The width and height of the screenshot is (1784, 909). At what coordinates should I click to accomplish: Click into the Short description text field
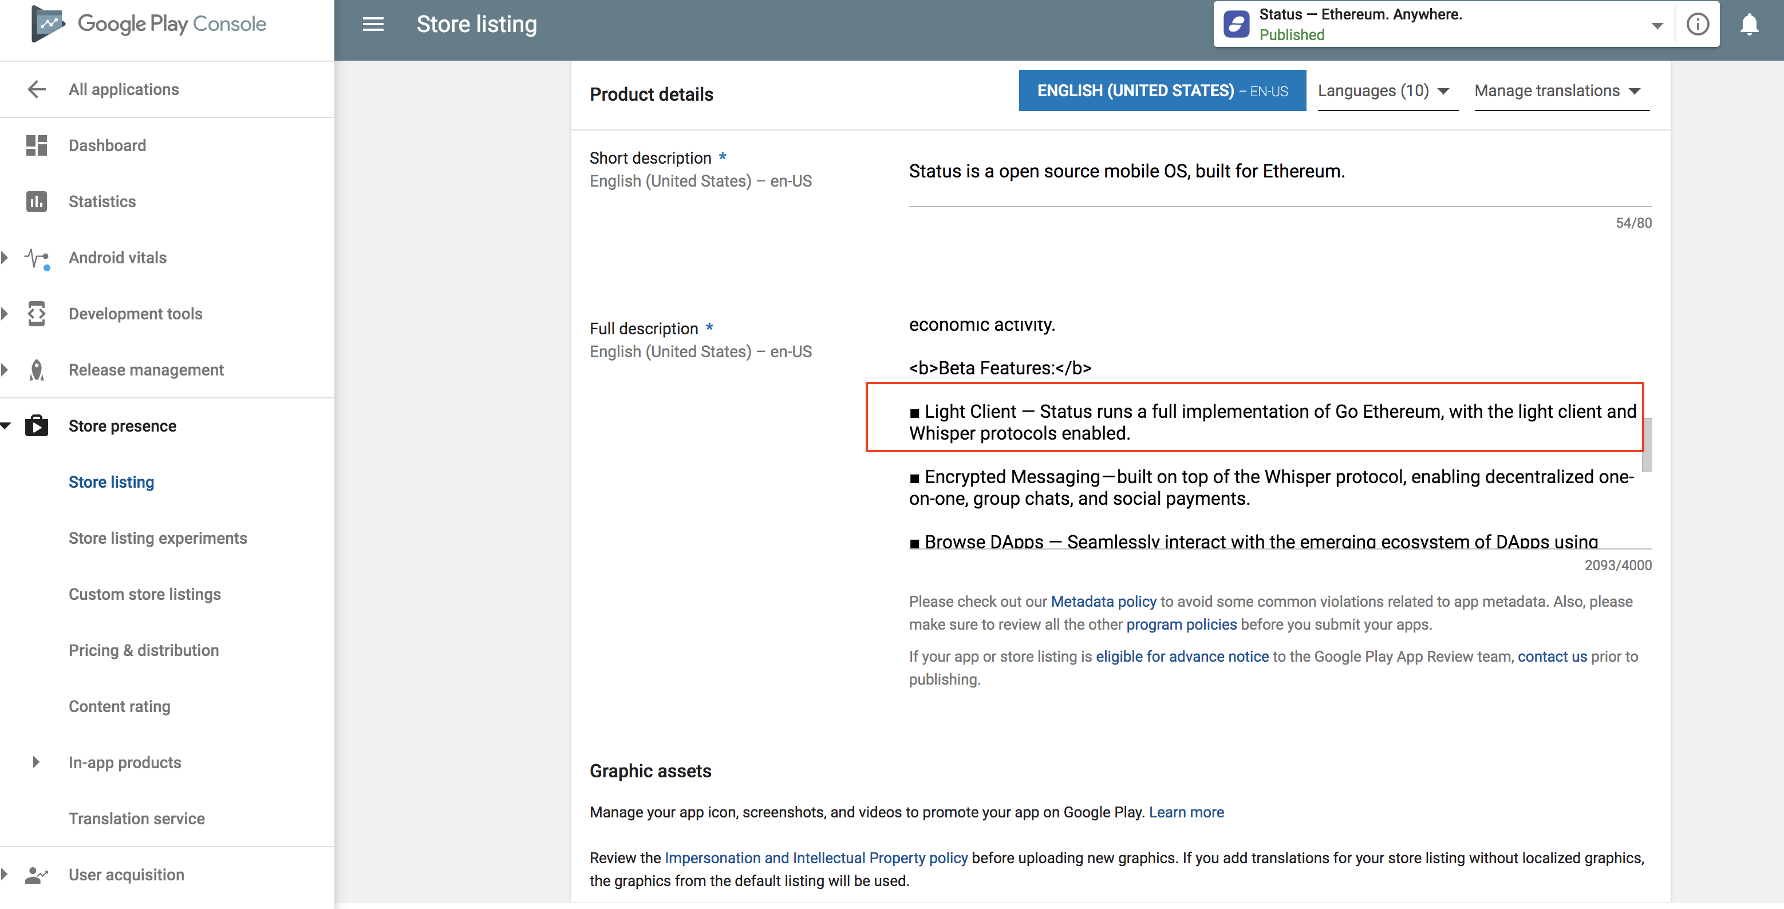pos(1278,172)
